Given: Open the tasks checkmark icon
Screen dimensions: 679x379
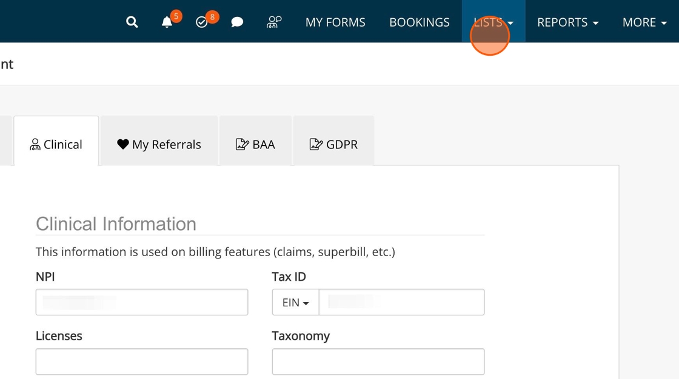Looking at the screenshot, I should [202, 22].
